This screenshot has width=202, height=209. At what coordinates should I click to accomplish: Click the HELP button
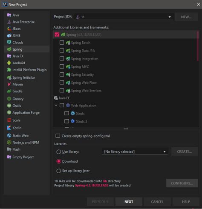coord(186,202)
